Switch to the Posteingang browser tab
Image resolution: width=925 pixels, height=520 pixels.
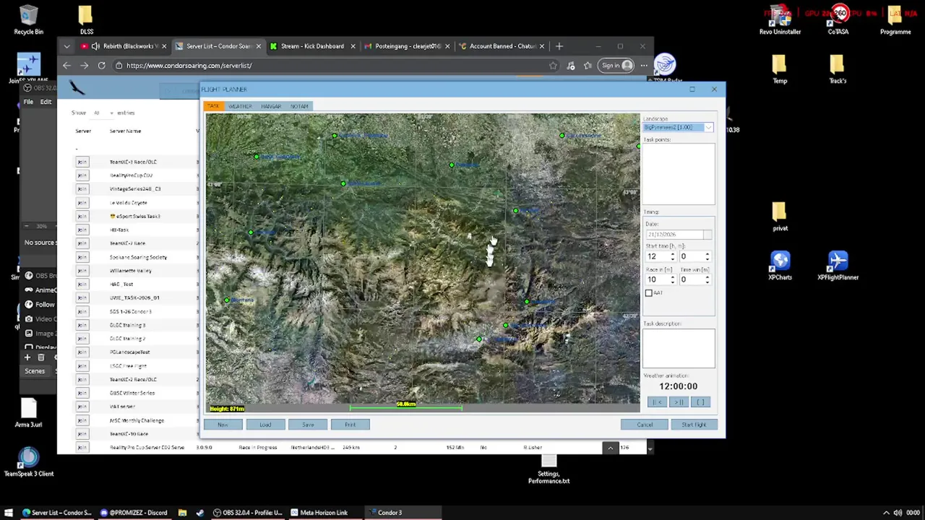(407, 46)
